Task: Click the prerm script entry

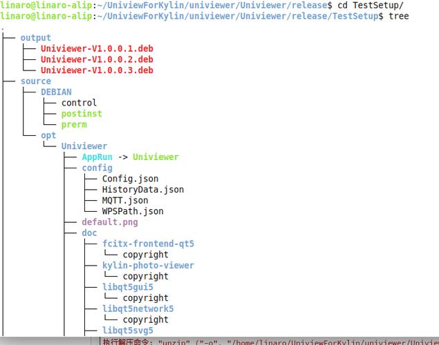Action: (x=74, y=125)
